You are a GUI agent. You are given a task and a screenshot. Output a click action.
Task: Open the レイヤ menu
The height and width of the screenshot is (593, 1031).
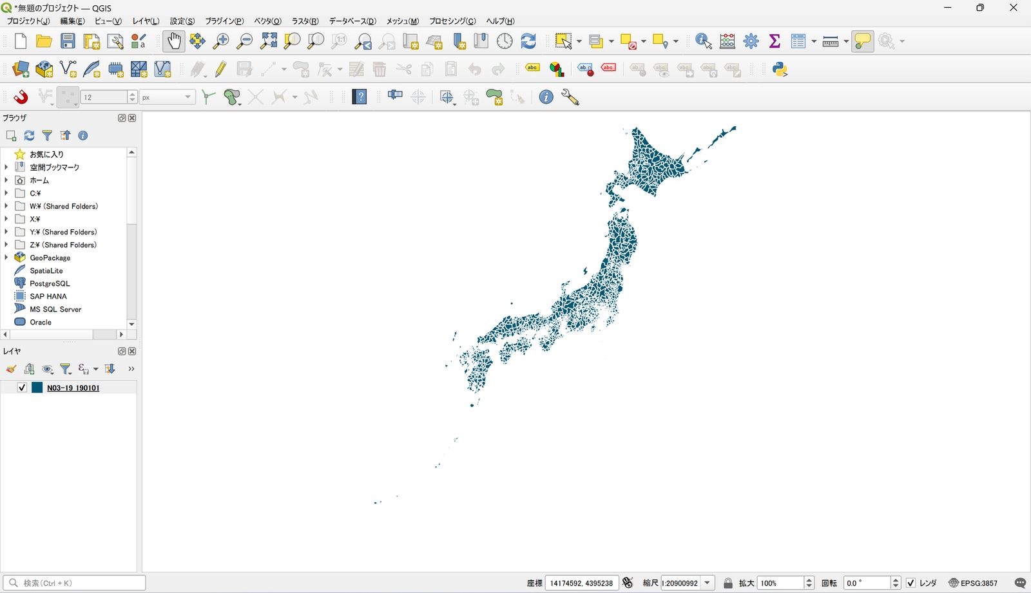click(146, 21)
